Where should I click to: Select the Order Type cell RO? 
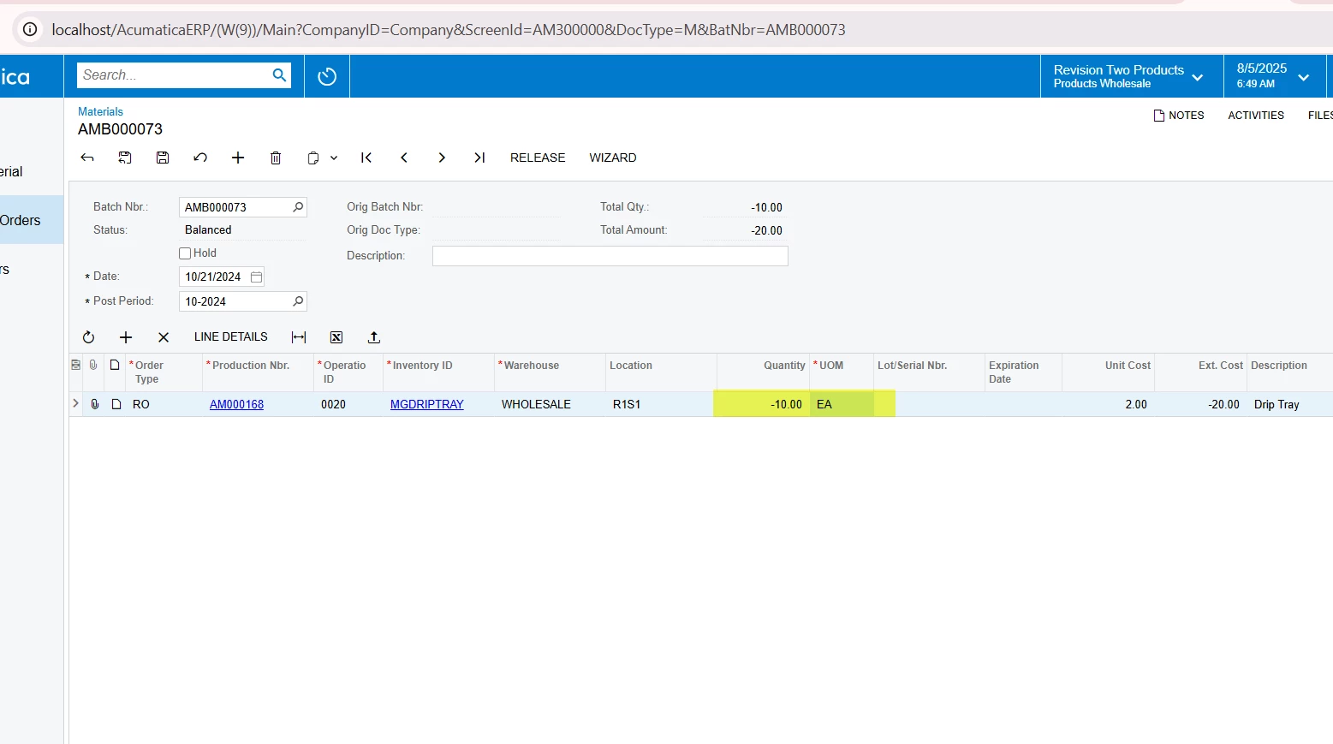(164, 404)
